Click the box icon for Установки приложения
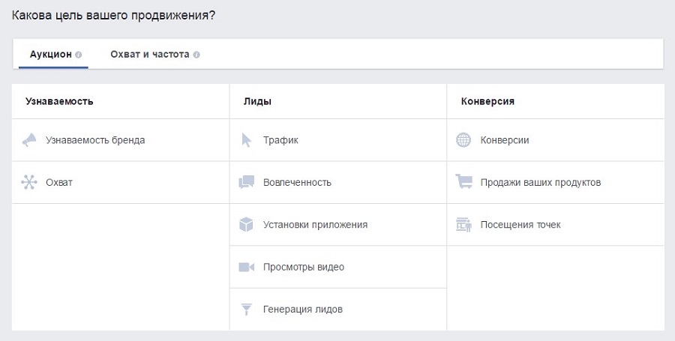 (247, 225)
